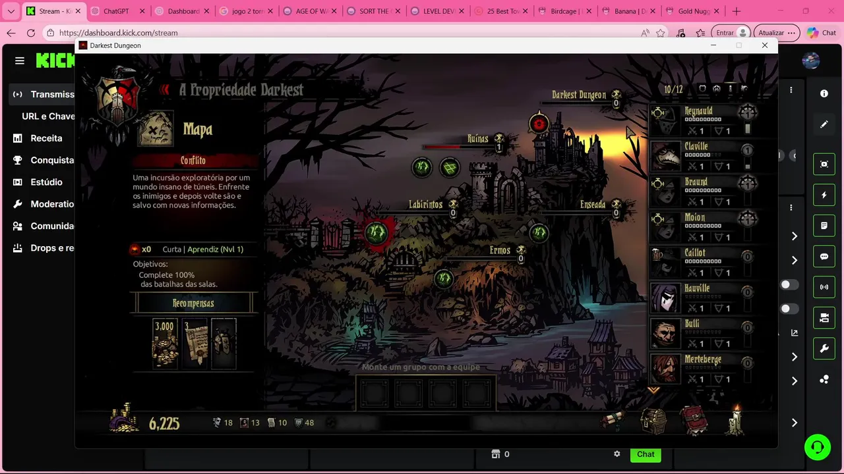Open chat settings gear beside Chat button
This screenshot has height=474, width=844.
coord(617,454)
